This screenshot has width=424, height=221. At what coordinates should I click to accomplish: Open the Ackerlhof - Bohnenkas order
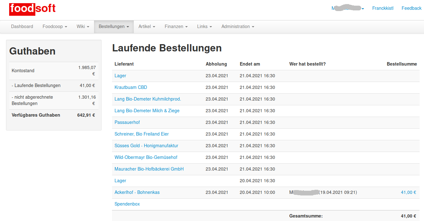137,192
